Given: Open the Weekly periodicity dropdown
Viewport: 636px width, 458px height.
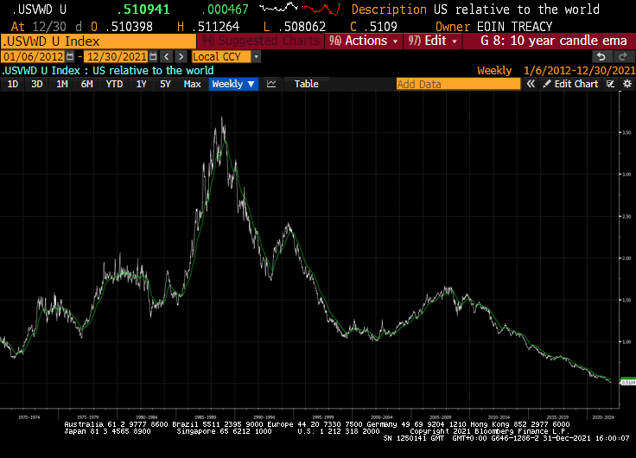Looking at the screenshot, I should 233,84.
